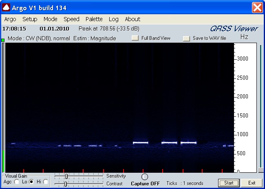
Task: Click the Capture status circle indicator
Action: point(145,177)
